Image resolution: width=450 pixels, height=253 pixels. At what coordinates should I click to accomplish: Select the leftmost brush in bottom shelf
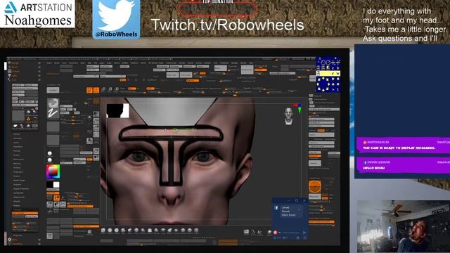click(103, 230)
